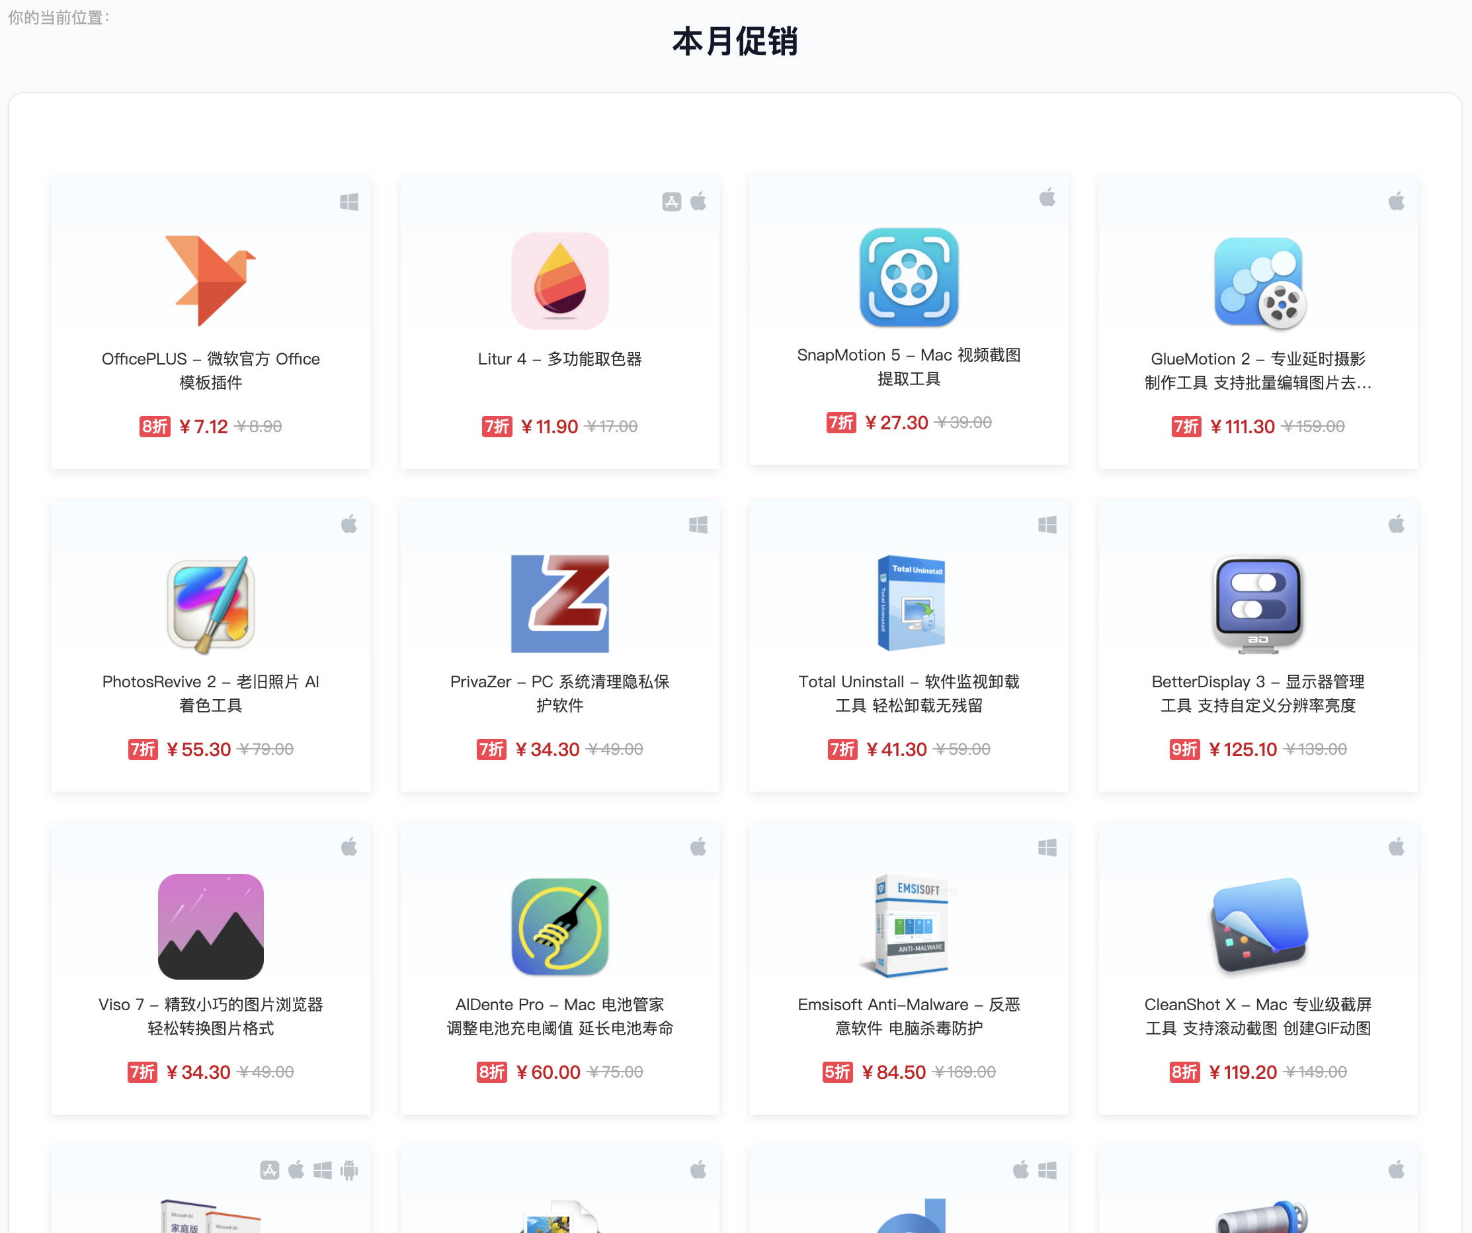The image size is (1472, 1233).
Task: Click Apple icon on SnapMotion 5 card
Action: point(1047,198)
